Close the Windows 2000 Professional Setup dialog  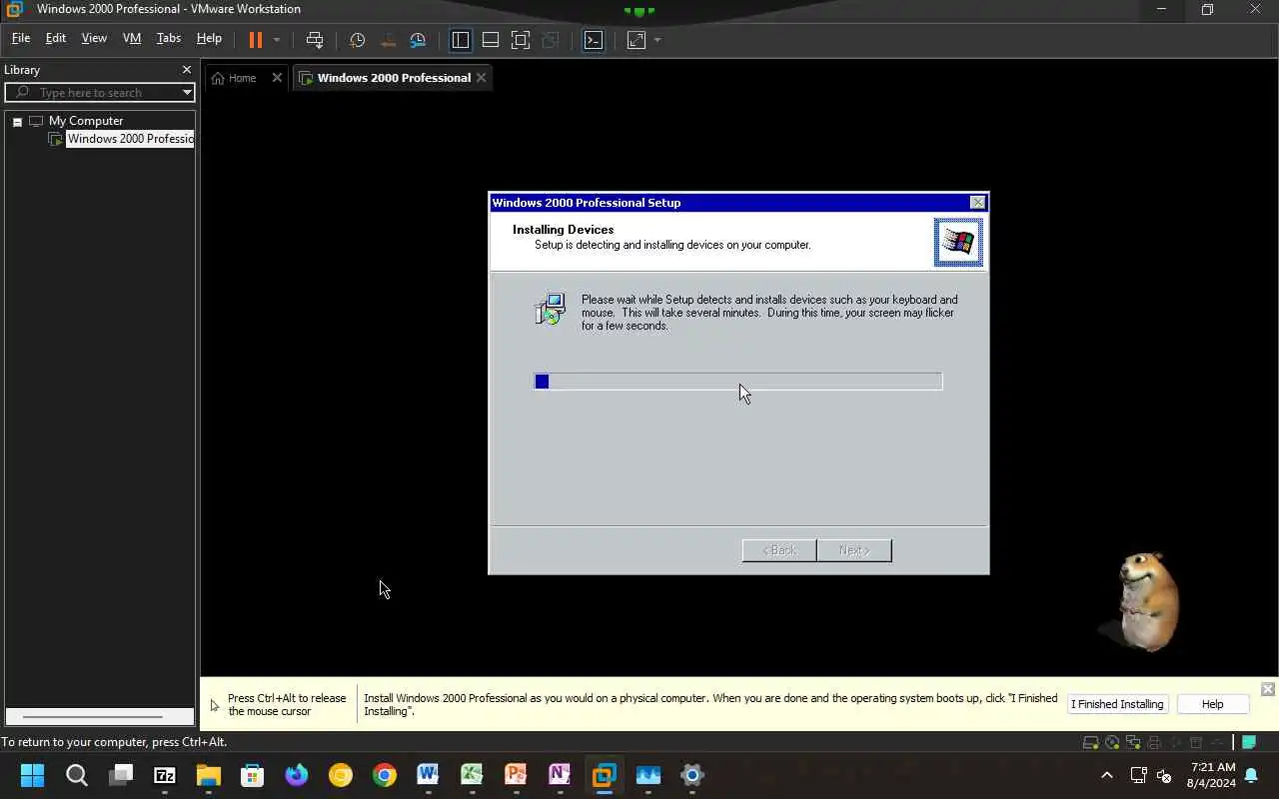coord(977,203)
